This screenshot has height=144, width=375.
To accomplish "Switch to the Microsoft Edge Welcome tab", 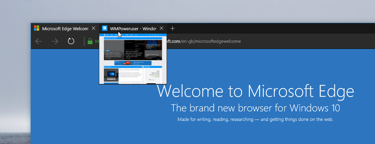I will [x=65, y=29].
